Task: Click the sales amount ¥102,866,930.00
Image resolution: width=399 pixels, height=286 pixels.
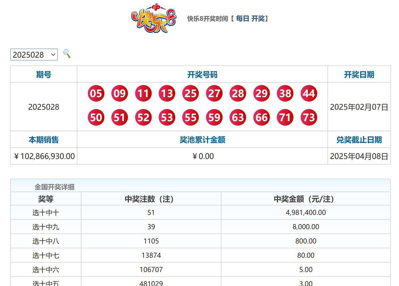Action: (x=44, y=156)
